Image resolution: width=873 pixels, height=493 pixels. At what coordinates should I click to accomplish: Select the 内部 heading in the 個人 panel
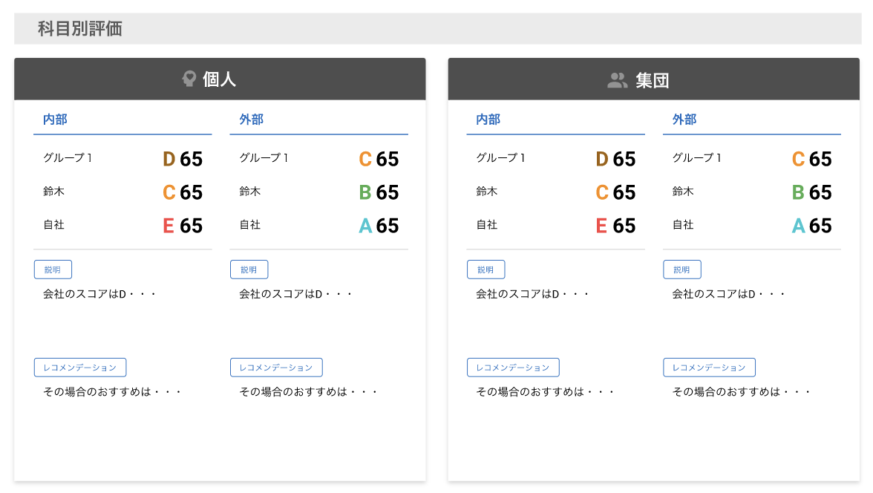pos(55,120)
